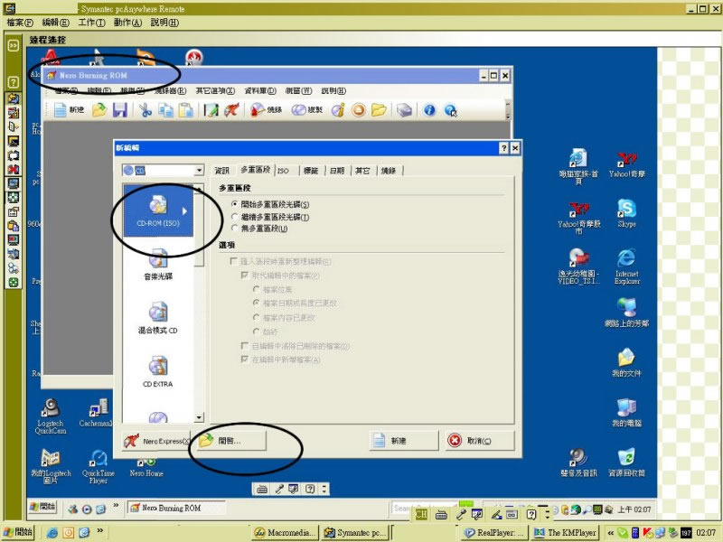723x542 pixels.
Task: Click the Nero Express button in dialog
Action: [x=155, y=441]
